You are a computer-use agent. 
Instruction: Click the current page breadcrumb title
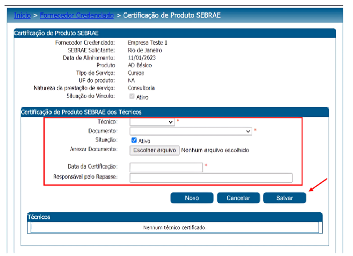pyautogui.click(x=172, y=16)
